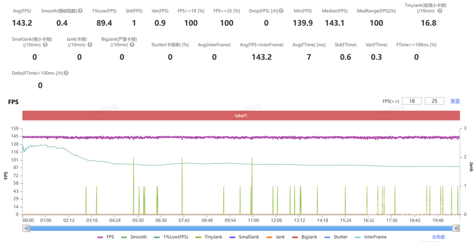Open help icon next to Jank(/10min)
The image size is (475, 242).
pyautogui.click(x=90, y=44)
